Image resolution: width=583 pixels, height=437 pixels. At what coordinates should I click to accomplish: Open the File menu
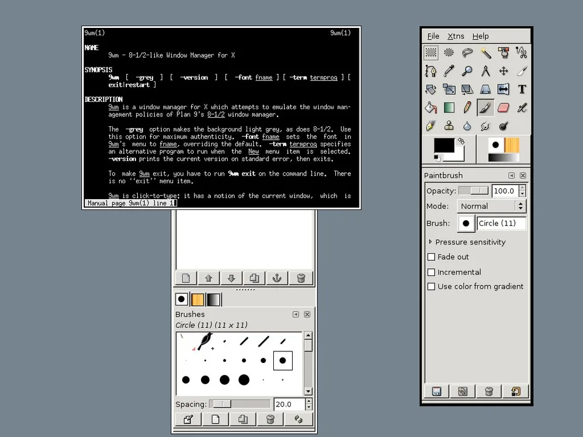433,36
